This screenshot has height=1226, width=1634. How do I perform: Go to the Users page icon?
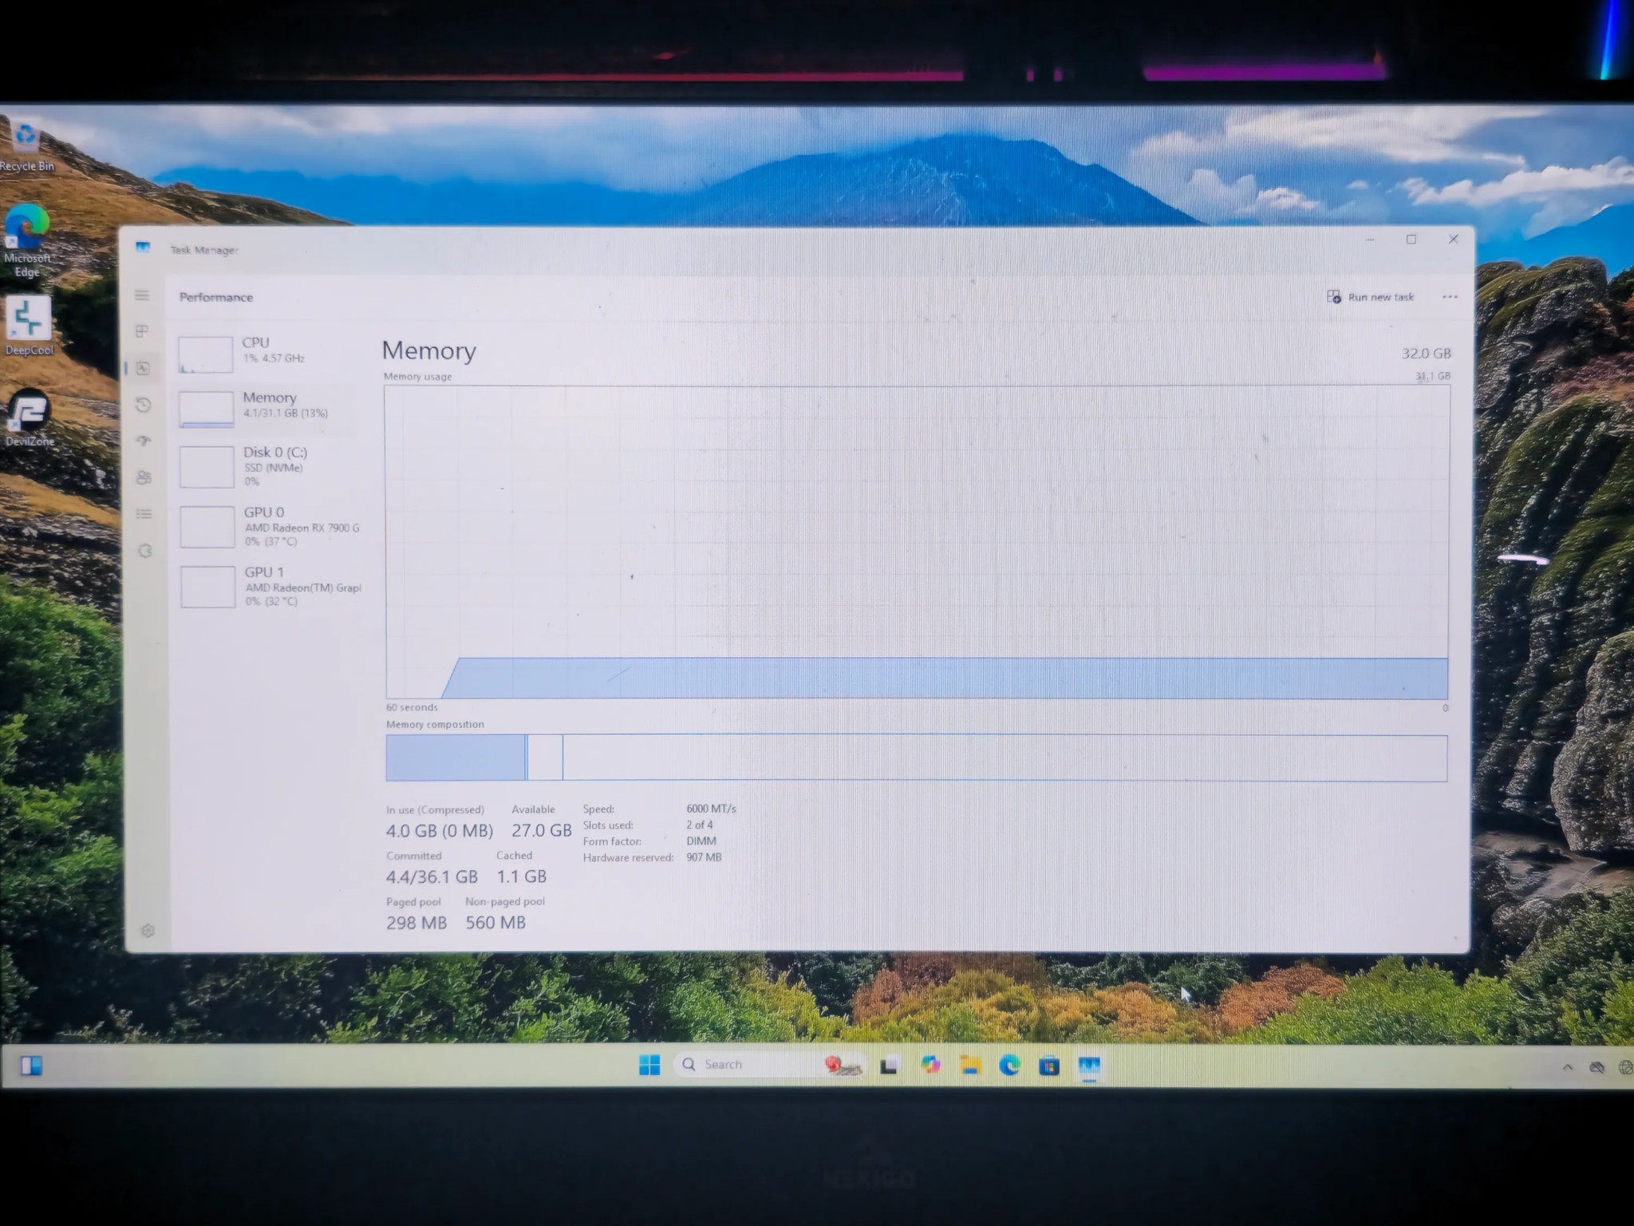tap(144, 477)
